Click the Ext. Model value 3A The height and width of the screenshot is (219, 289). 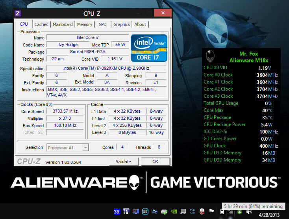point(107,82)
